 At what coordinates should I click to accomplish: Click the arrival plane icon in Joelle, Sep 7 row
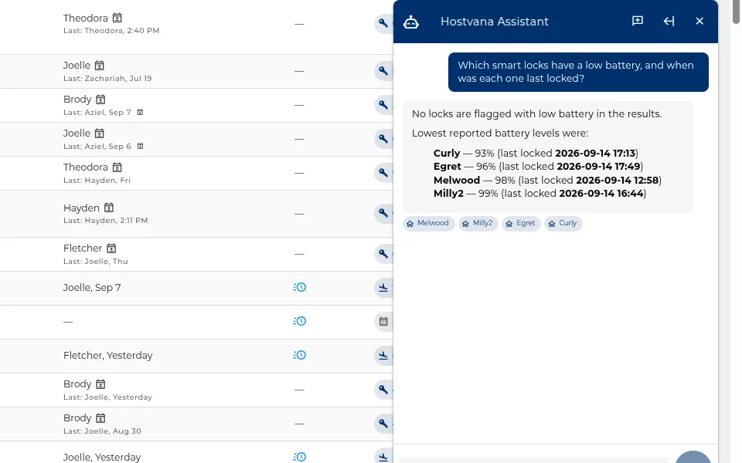point(383,287)
